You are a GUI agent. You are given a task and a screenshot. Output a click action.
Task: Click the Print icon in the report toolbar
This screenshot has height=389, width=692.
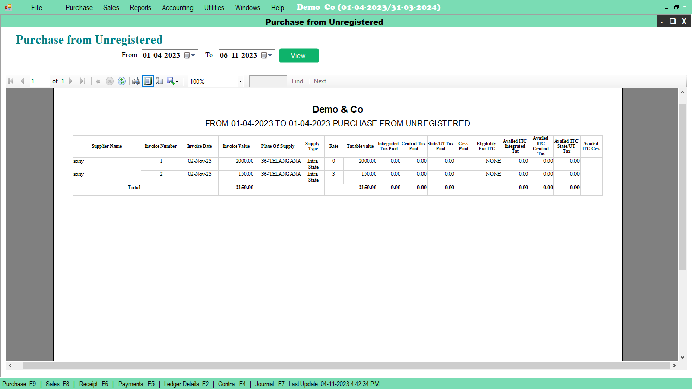[x=136, y=81]
